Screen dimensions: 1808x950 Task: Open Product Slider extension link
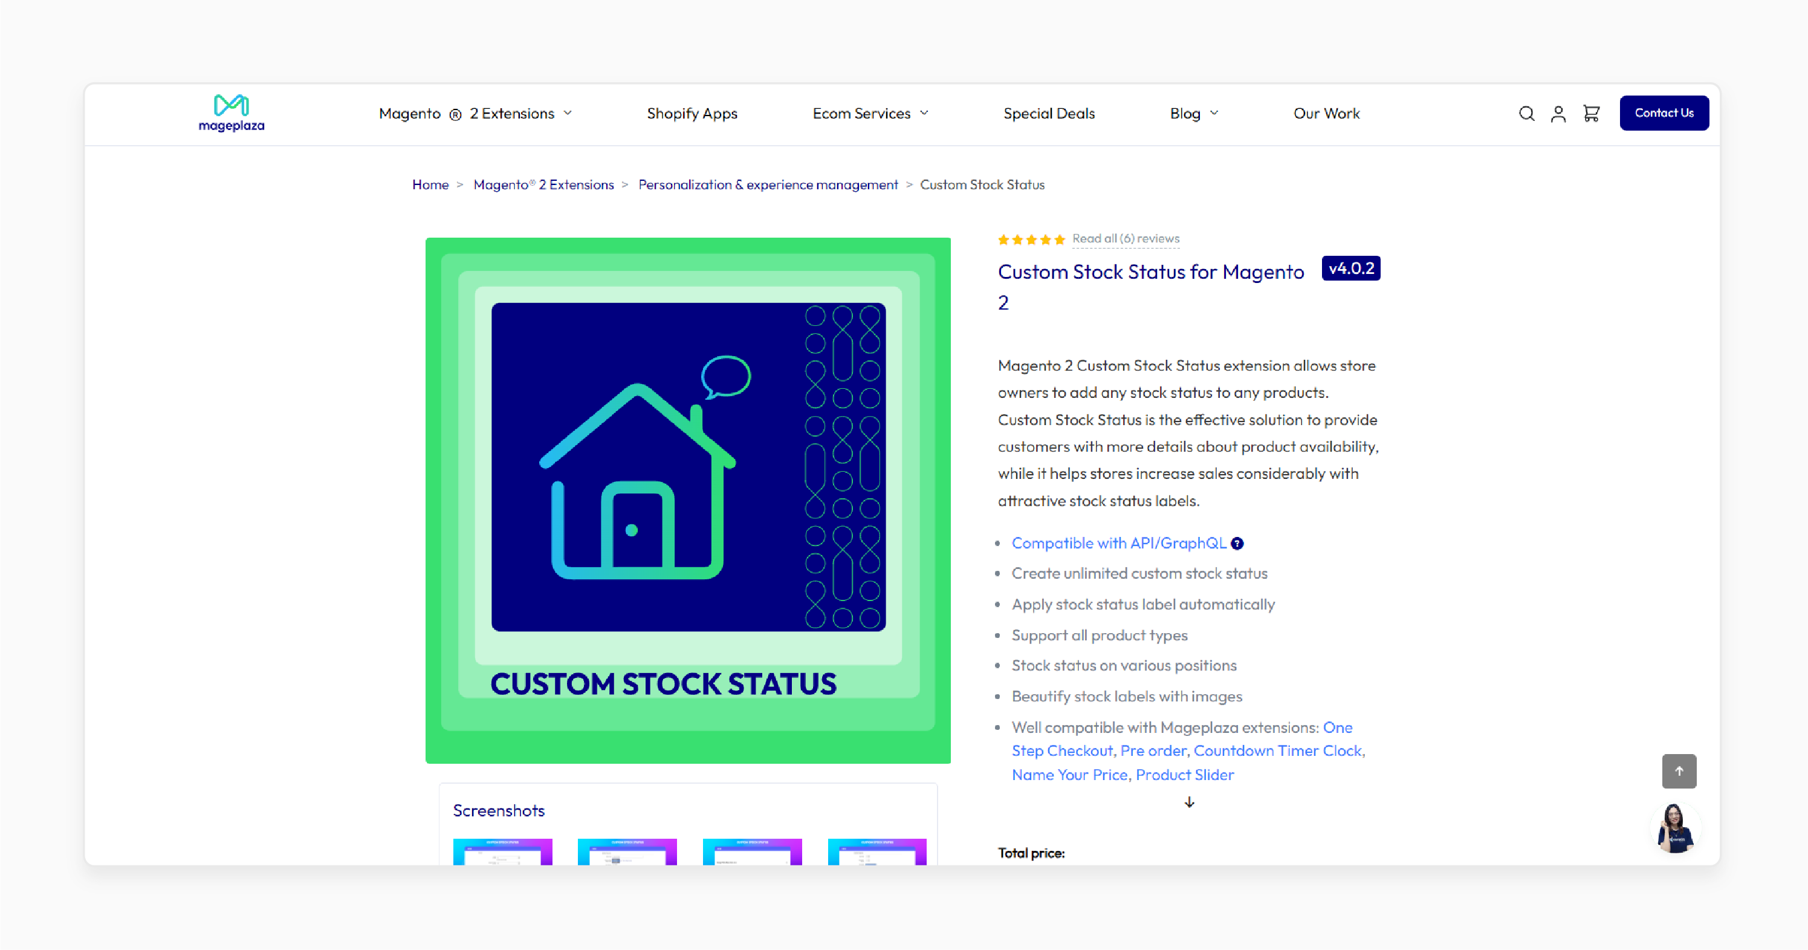pos(1184,775)
